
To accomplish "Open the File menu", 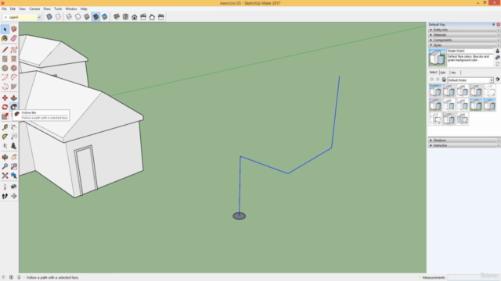I will tap(4, 9).
